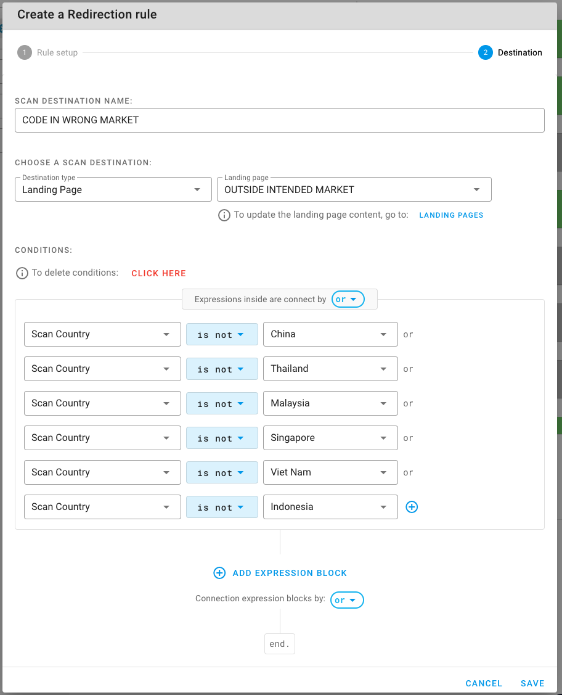The height and width of the screenshot is (695, 562).
Task: Click the info icon beside landing page hint
Action: 224,215
